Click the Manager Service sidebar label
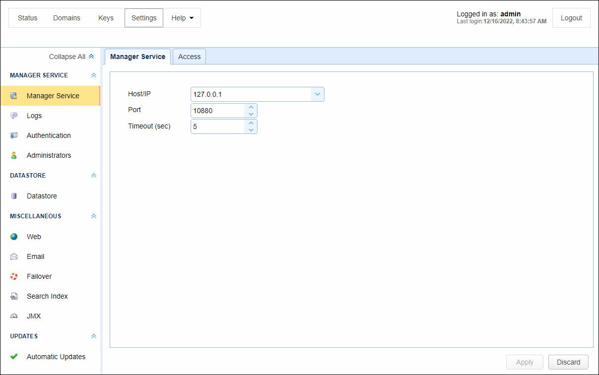The width and height of the screenshot is (599, 375). click(x=53, y=96)
